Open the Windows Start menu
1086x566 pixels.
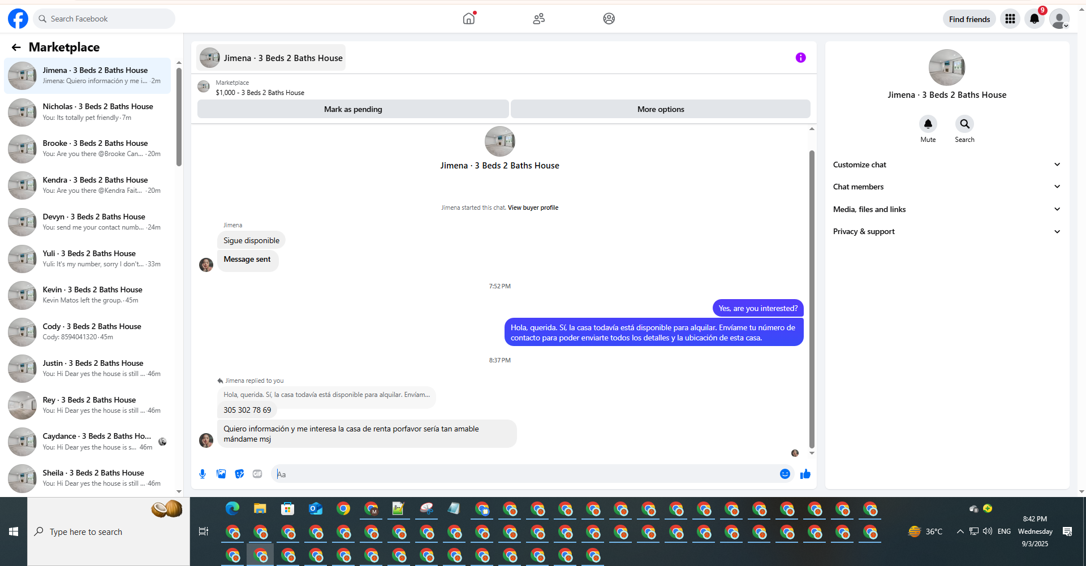(14, 532)
